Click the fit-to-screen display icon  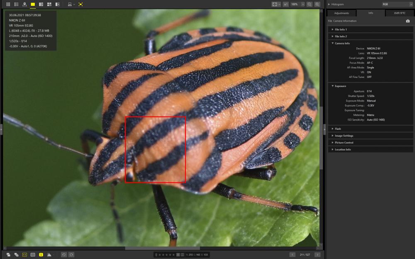(x=275, y=4)
